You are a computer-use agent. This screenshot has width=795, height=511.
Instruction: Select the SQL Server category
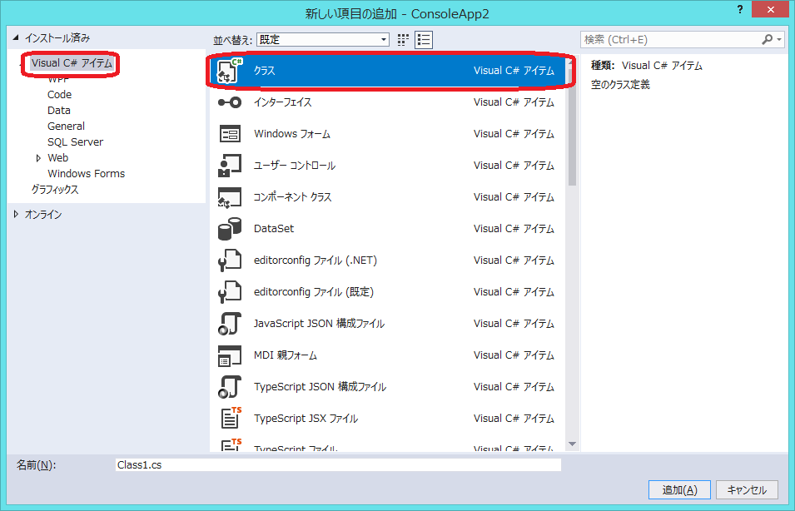pos(75,142)
